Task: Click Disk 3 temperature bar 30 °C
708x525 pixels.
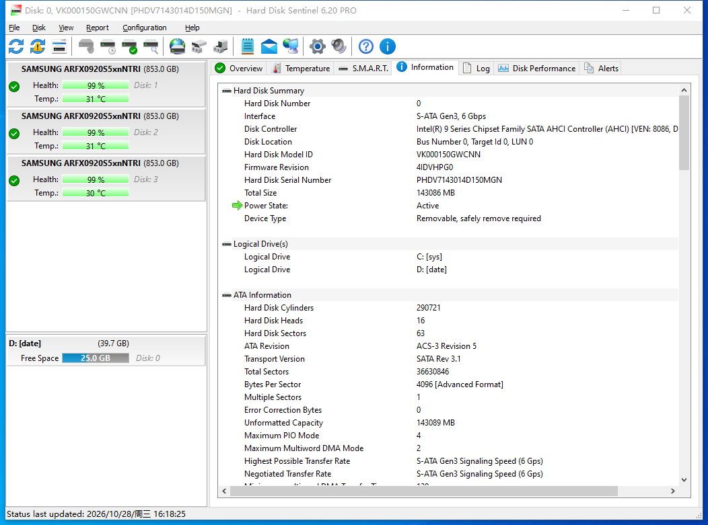Action: [96, 193]
